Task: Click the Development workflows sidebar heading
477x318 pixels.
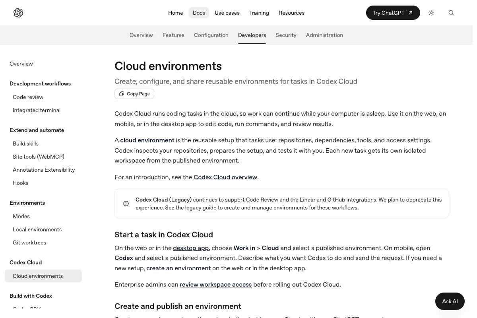Action: point(40,83)
